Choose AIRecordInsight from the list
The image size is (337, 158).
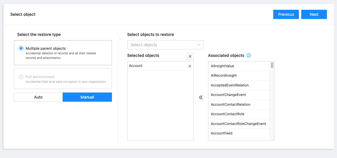click(x=224, y=76)
